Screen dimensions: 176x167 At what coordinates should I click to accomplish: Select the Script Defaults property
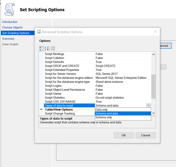[x=98, y=62]
